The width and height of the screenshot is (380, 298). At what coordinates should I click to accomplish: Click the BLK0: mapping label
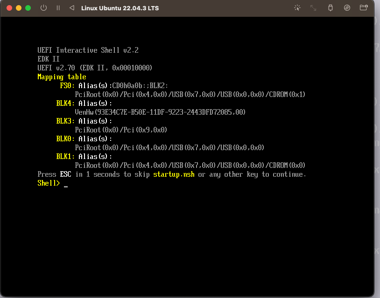click(65, 139)
